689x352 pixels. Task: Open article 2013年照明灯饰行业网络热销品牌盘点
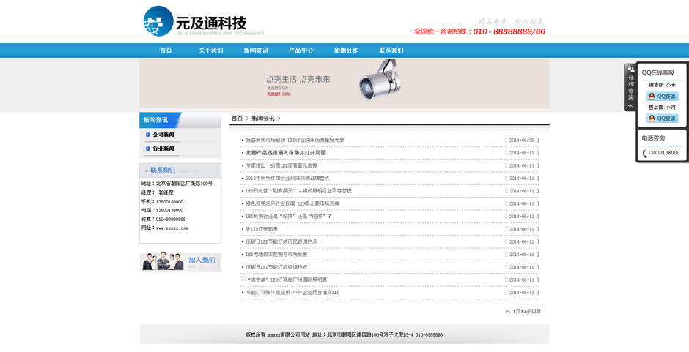coord(287,178)
